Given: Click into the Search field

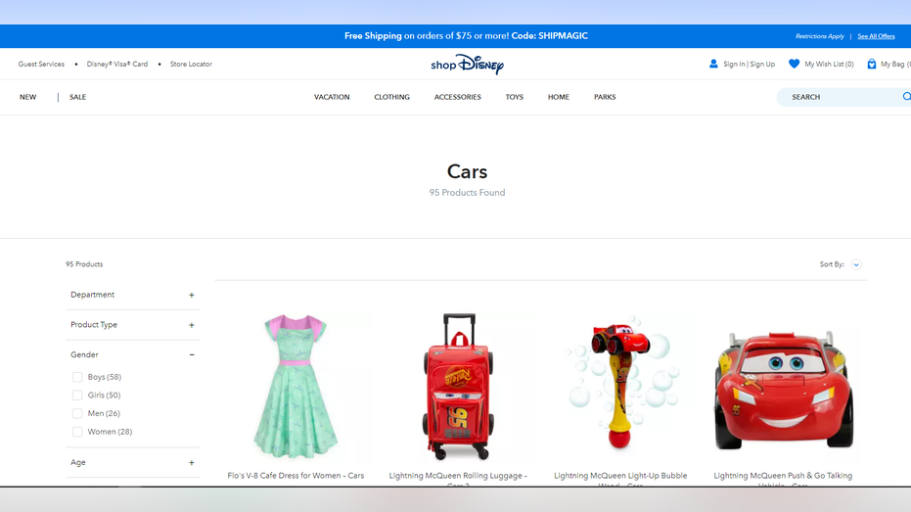Looking at the screenshot, I should (843, 97).
